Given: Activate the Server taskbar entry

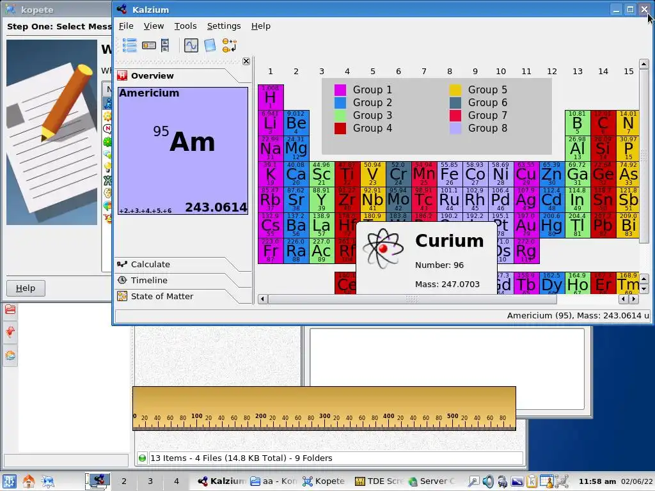Looking at the screenshot, I should click(x=432, y=481).
